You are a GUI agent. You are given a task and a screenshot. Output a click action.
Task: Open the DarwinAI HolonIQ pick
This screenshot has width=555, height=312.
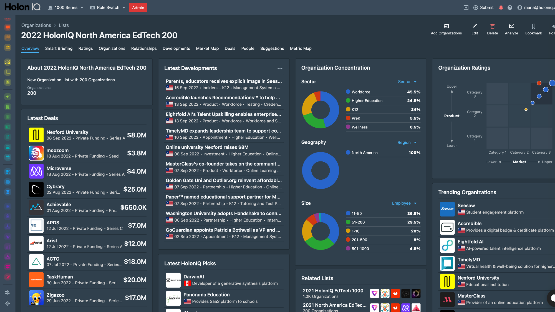[224, 280]
